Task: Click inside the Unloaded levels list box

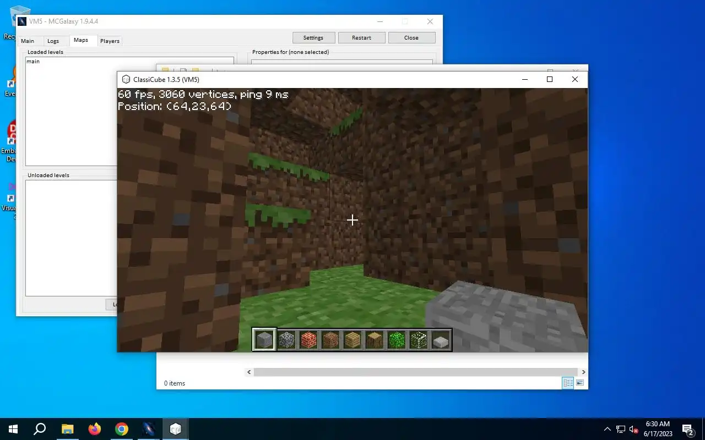Action: pos(71,238)
